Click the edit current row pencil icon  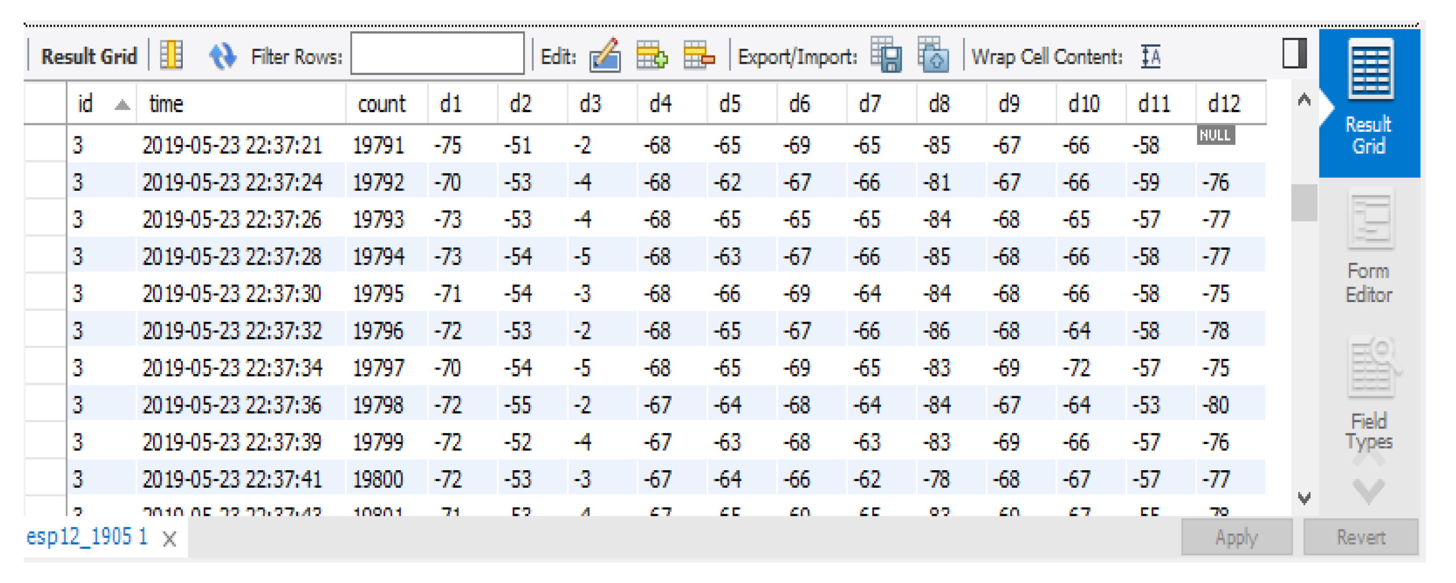[604, 56]
